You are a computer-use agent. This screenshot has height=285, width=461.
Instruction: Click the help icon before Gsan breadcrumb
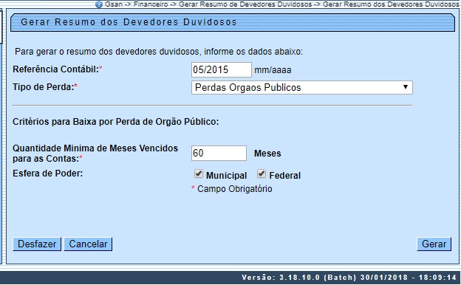point(99,4)
